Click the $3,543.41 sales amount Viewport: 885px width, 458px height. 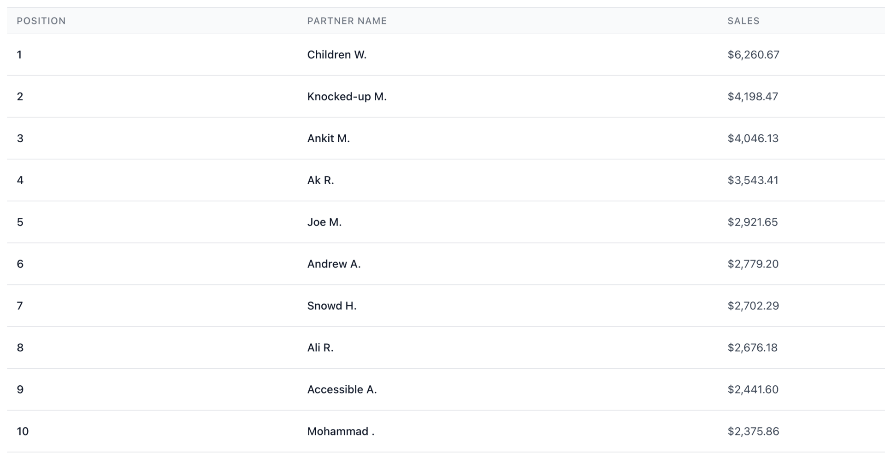tap(753, 180)
